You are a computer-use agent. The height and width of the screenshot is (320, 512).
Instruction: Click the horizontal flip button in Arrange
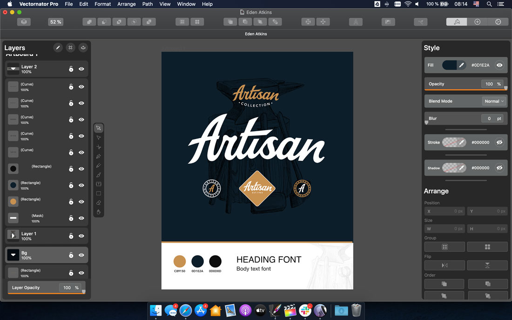point(444,265)
